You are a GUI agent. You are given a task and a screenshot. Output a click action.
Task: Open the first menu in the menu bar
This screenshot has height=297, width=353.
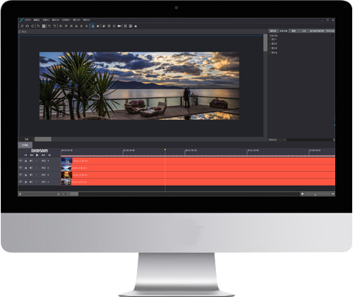click(28, 20)
